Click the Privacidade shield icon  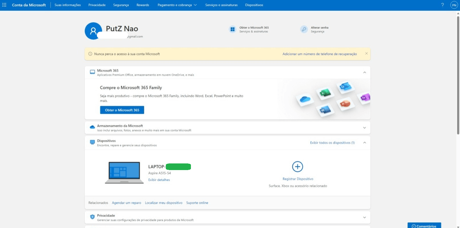coord(92,217)
